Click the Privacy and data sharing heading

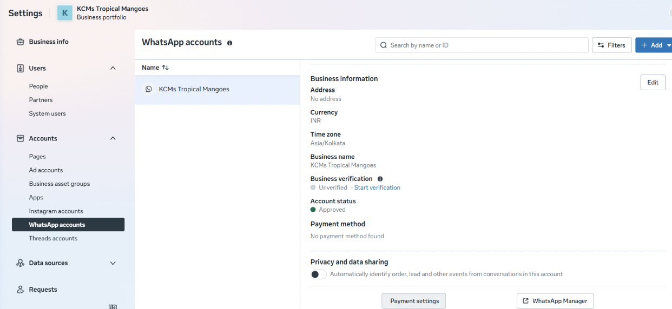click(350, 262)
